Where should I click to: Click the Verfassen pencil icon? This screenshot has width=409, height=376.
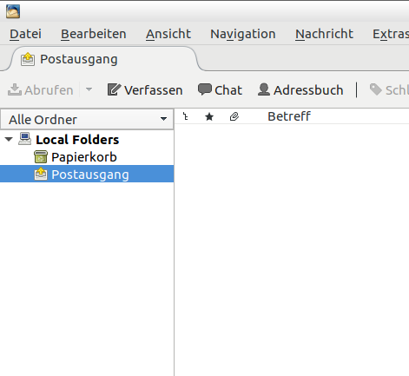pyautogui.click(x=114, y=89)
